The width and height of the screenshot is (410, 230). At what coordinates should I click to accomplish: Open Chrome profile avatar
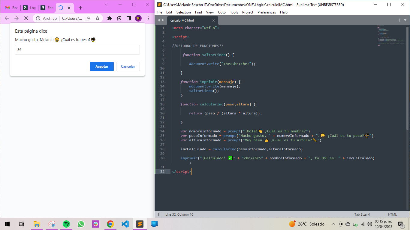click(138, 18)
